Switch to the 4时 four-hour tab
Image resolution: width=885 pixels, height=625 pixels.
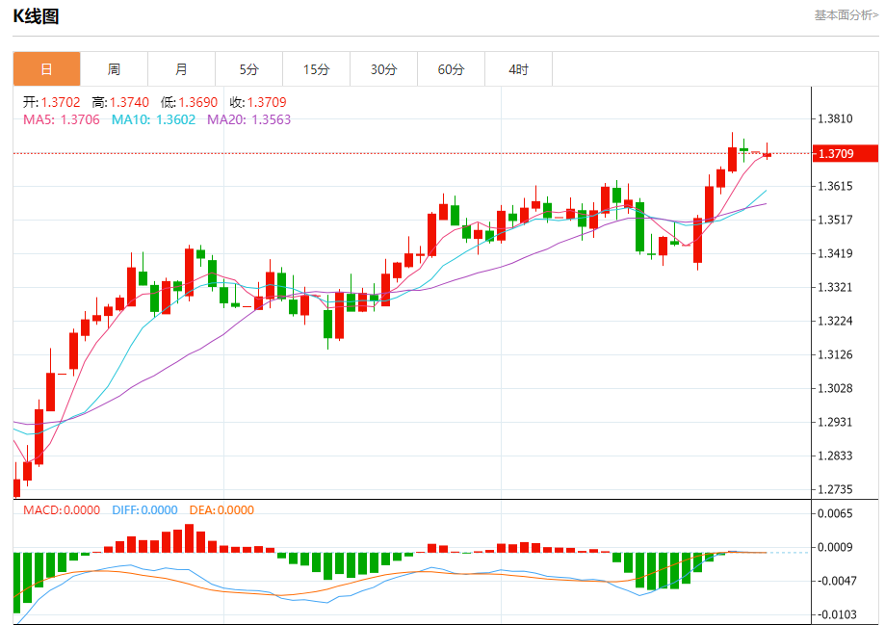[518, 69]
